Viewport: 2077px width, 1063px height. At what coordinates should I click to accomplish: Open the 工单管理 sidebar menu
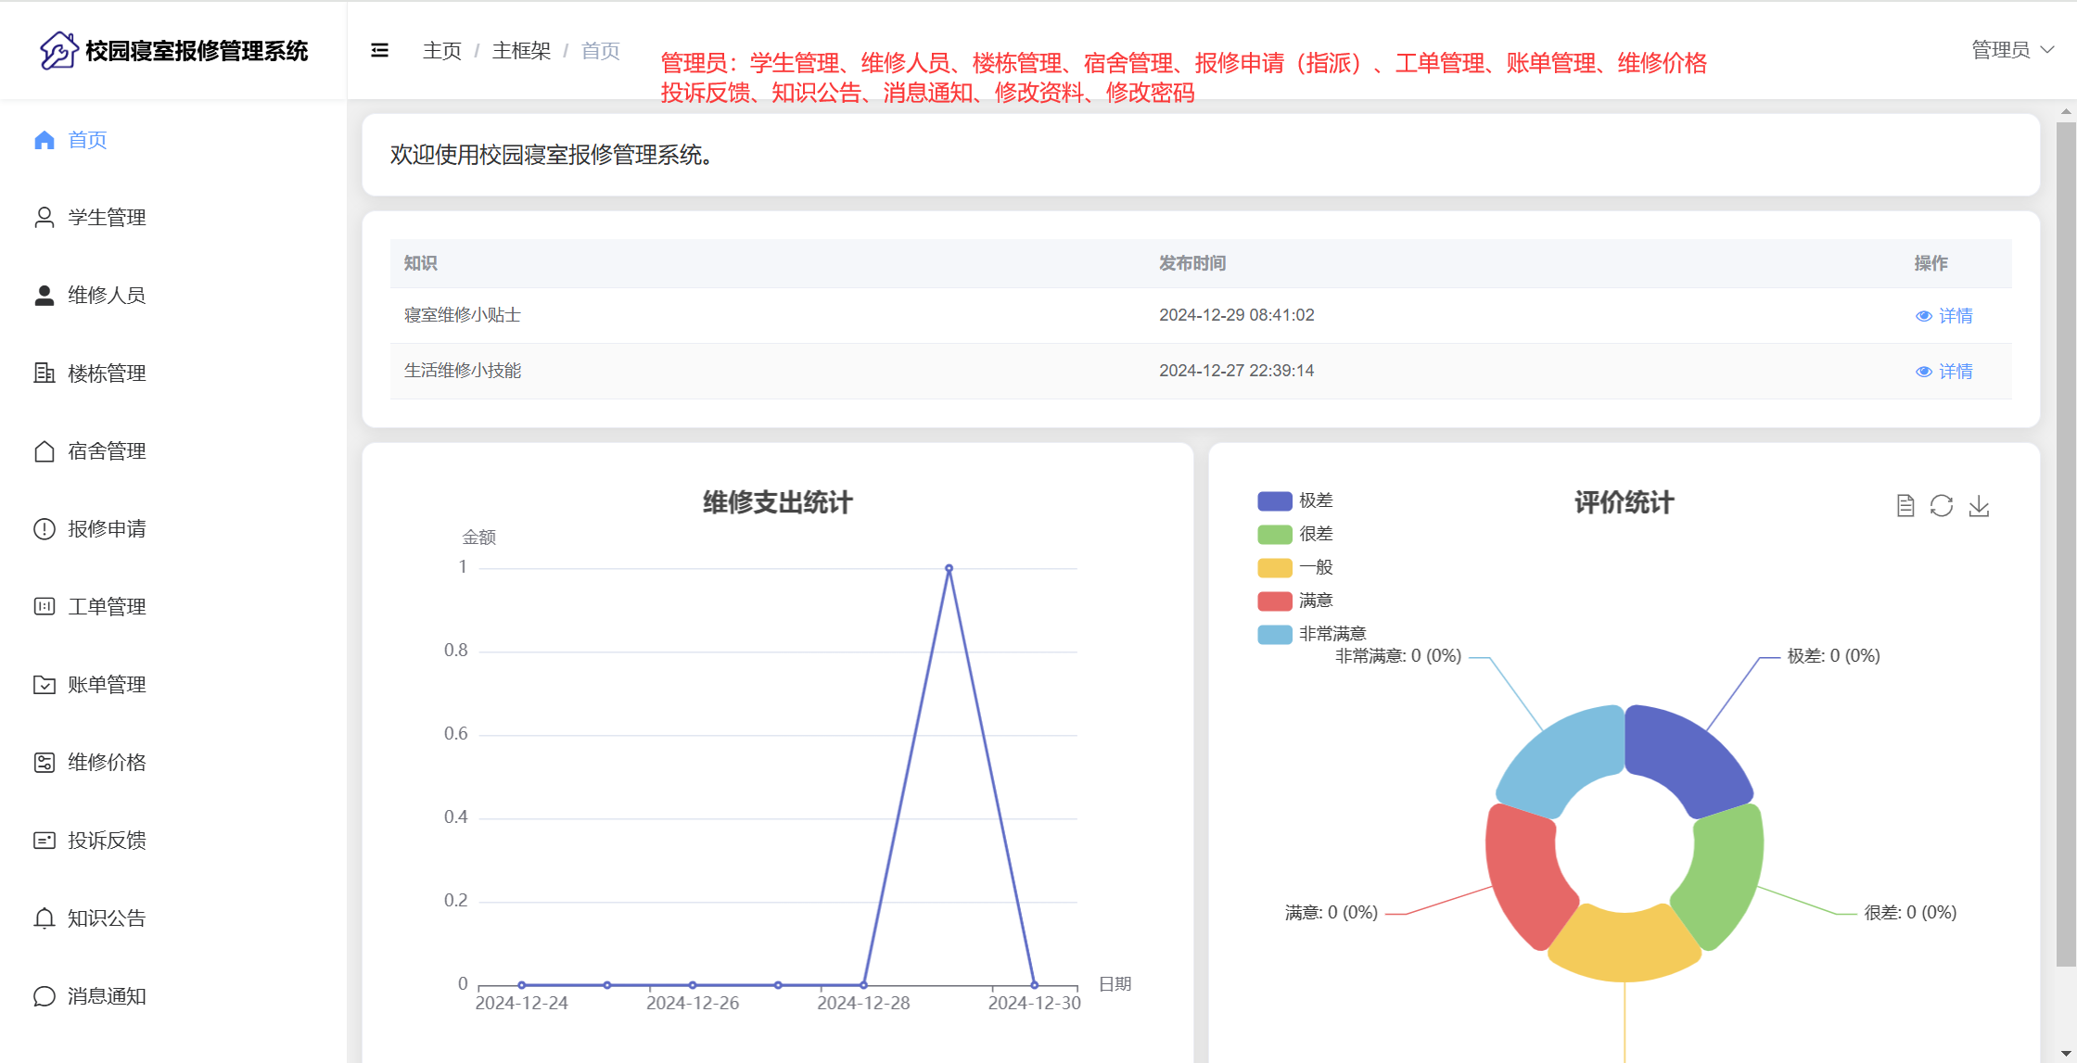pos(107,607)
